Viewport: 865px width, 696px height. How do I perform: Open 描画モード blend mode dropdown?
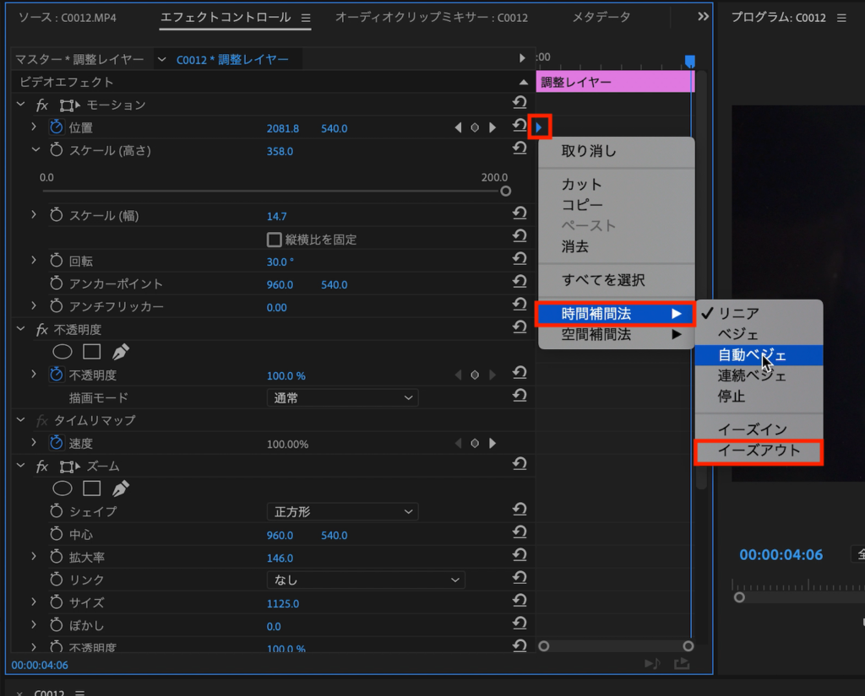[x=342, y=398]
